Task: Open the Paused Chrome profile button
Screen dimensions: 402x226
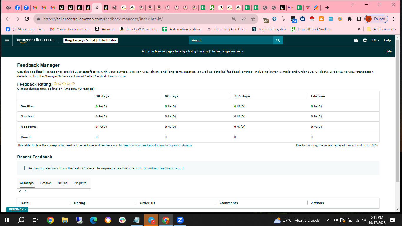Action: click(376, 19)
